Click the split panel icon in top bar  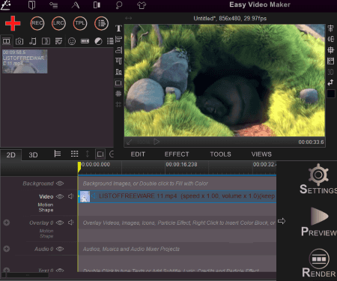(x=97, y=5)
